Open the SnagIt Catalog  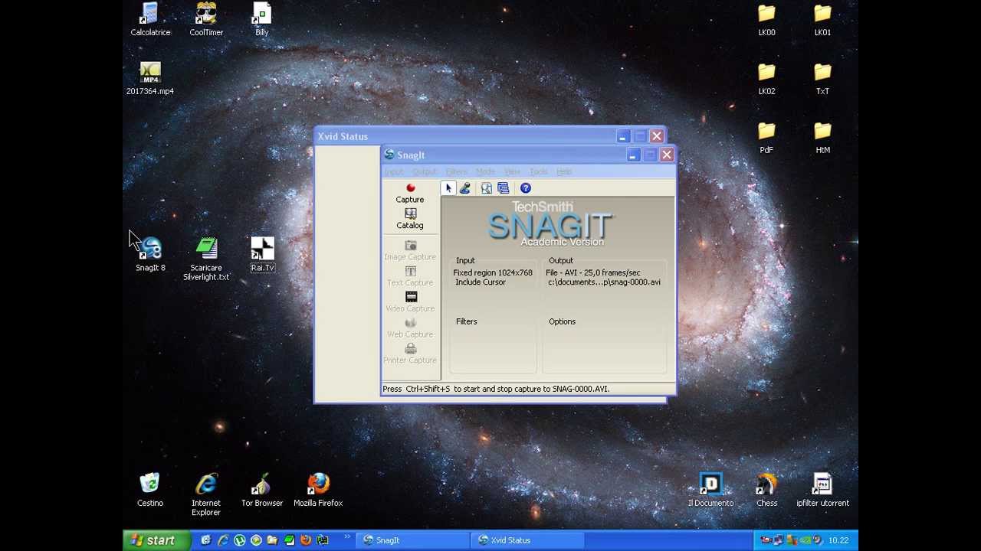pyautogui.click(x=410, y=219)
